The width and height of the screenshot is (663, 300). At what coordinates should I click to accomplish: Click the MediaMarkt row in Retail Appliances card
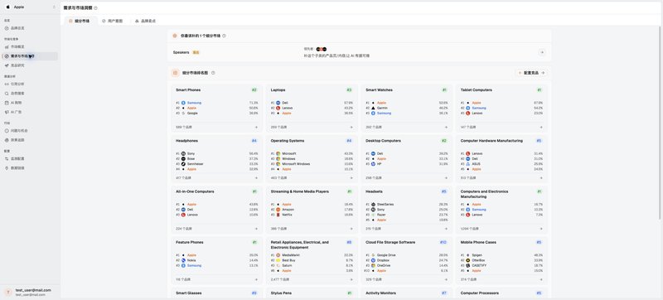(312, 255)
